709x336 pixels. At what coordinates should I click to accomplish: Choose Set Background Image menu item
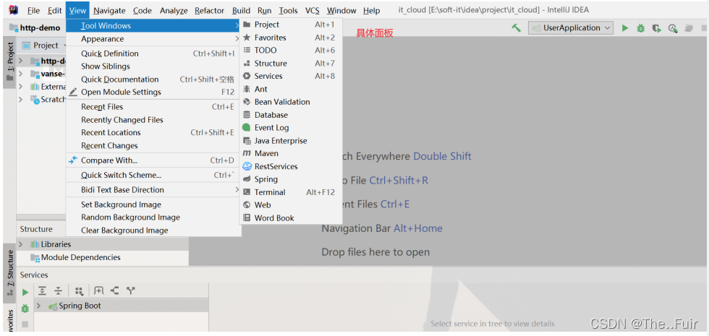[x=153, y=204]
